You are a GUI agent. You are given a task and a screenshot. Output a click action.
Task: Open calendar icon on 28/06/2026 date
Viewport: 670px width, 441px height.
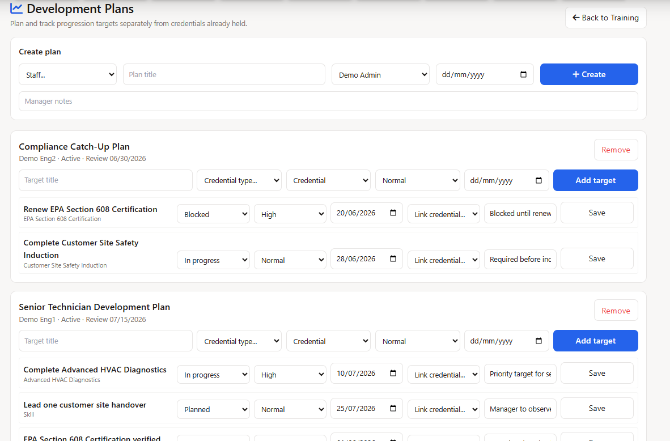tap(393, 258)
